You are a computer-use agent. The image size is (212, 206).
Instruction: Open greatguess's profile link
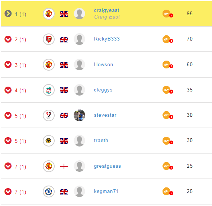click(x=107, y=166)
